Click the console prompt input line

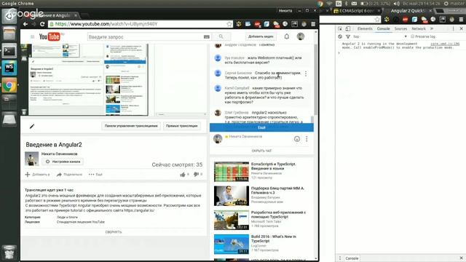click(400, 53)
